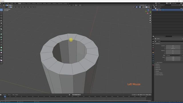
Task: Toggle collection exclude checkbox in outliner
Action: tap(181, 8)
